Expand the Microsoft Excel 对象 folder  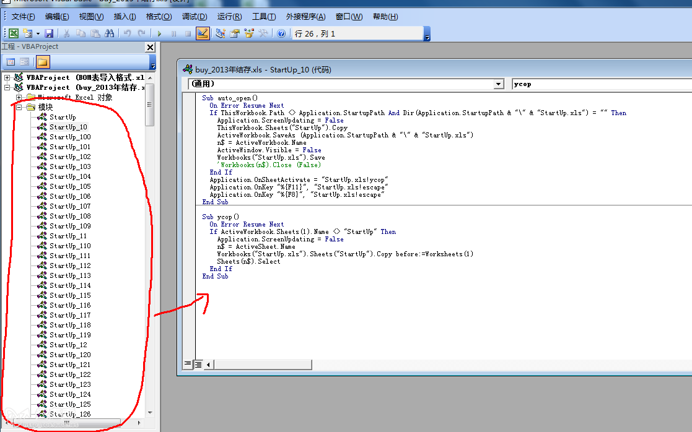click(x=19, y=97)
